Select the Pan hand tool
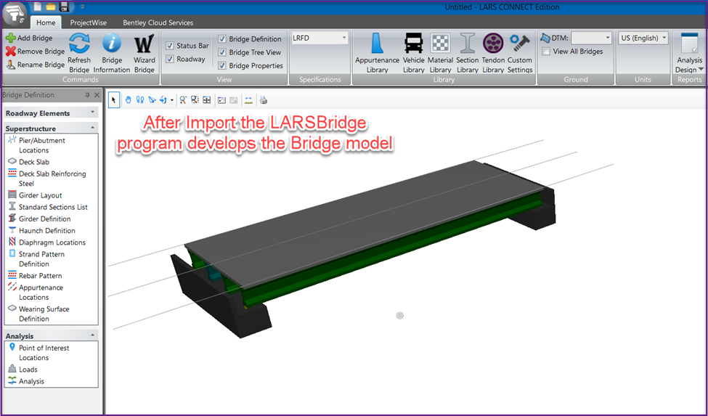Image resolution: width=708 pixels, height=416 pixels. click(129, 100)
